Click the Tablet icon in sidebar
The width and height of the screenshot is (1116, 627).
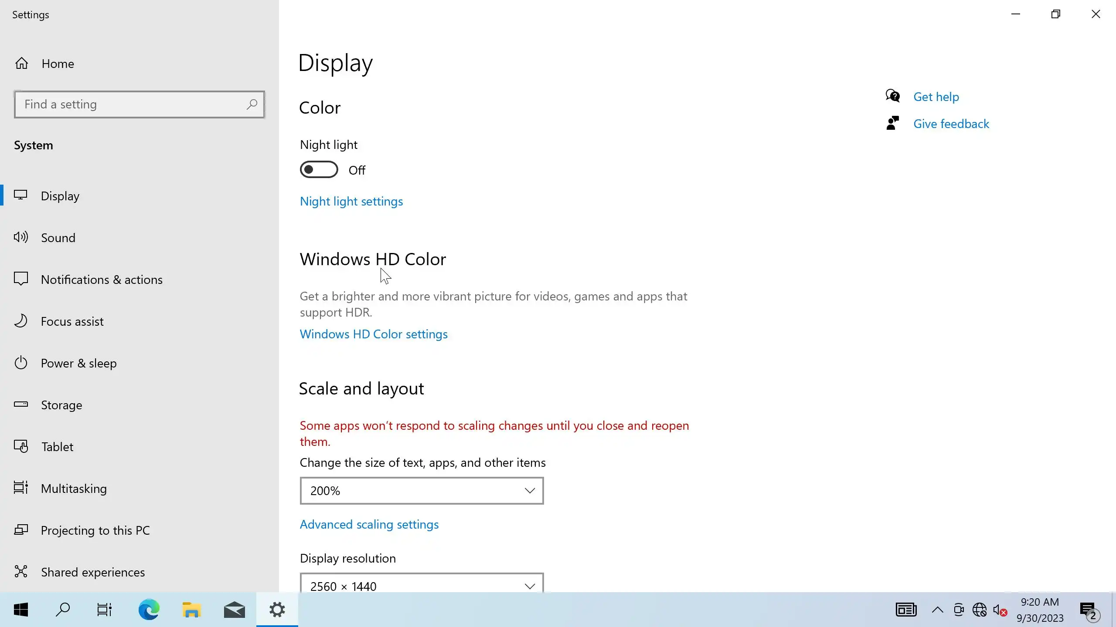tap(20, 446)
